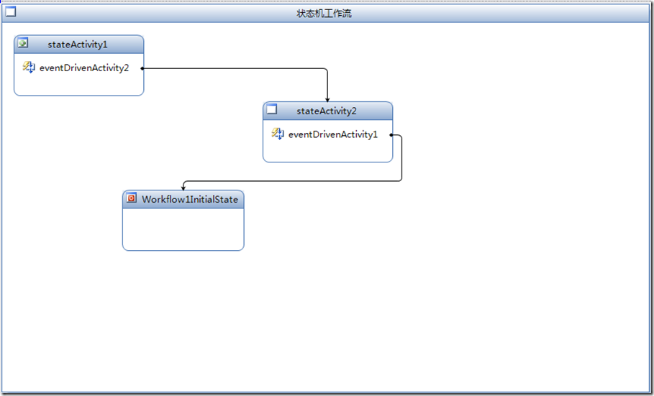Click the connector dot beside eventDrivenActivity1

pos(391,134)
